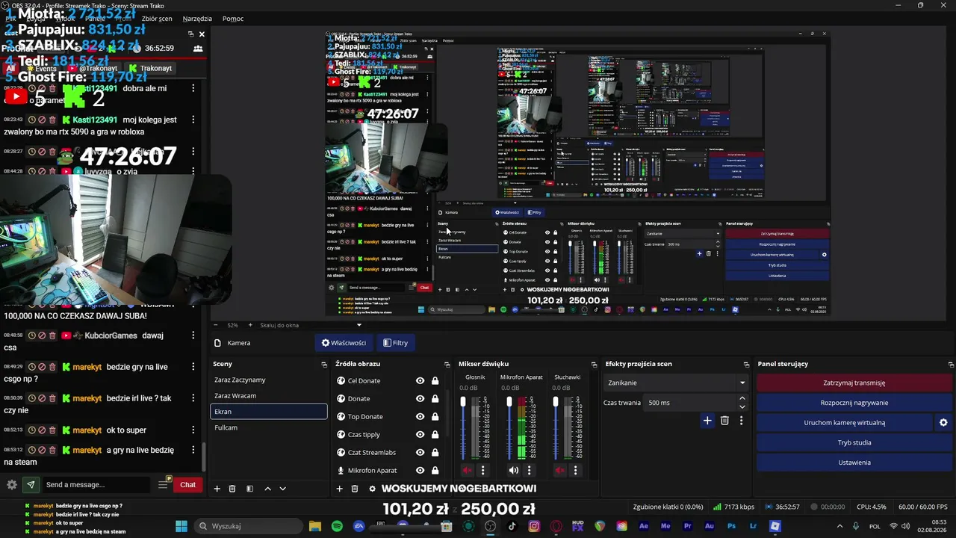Increase Czas trwania with up arrow
The height and width of the screenshot is (538, 956).
pyautogui.click(x=742, y=399)
